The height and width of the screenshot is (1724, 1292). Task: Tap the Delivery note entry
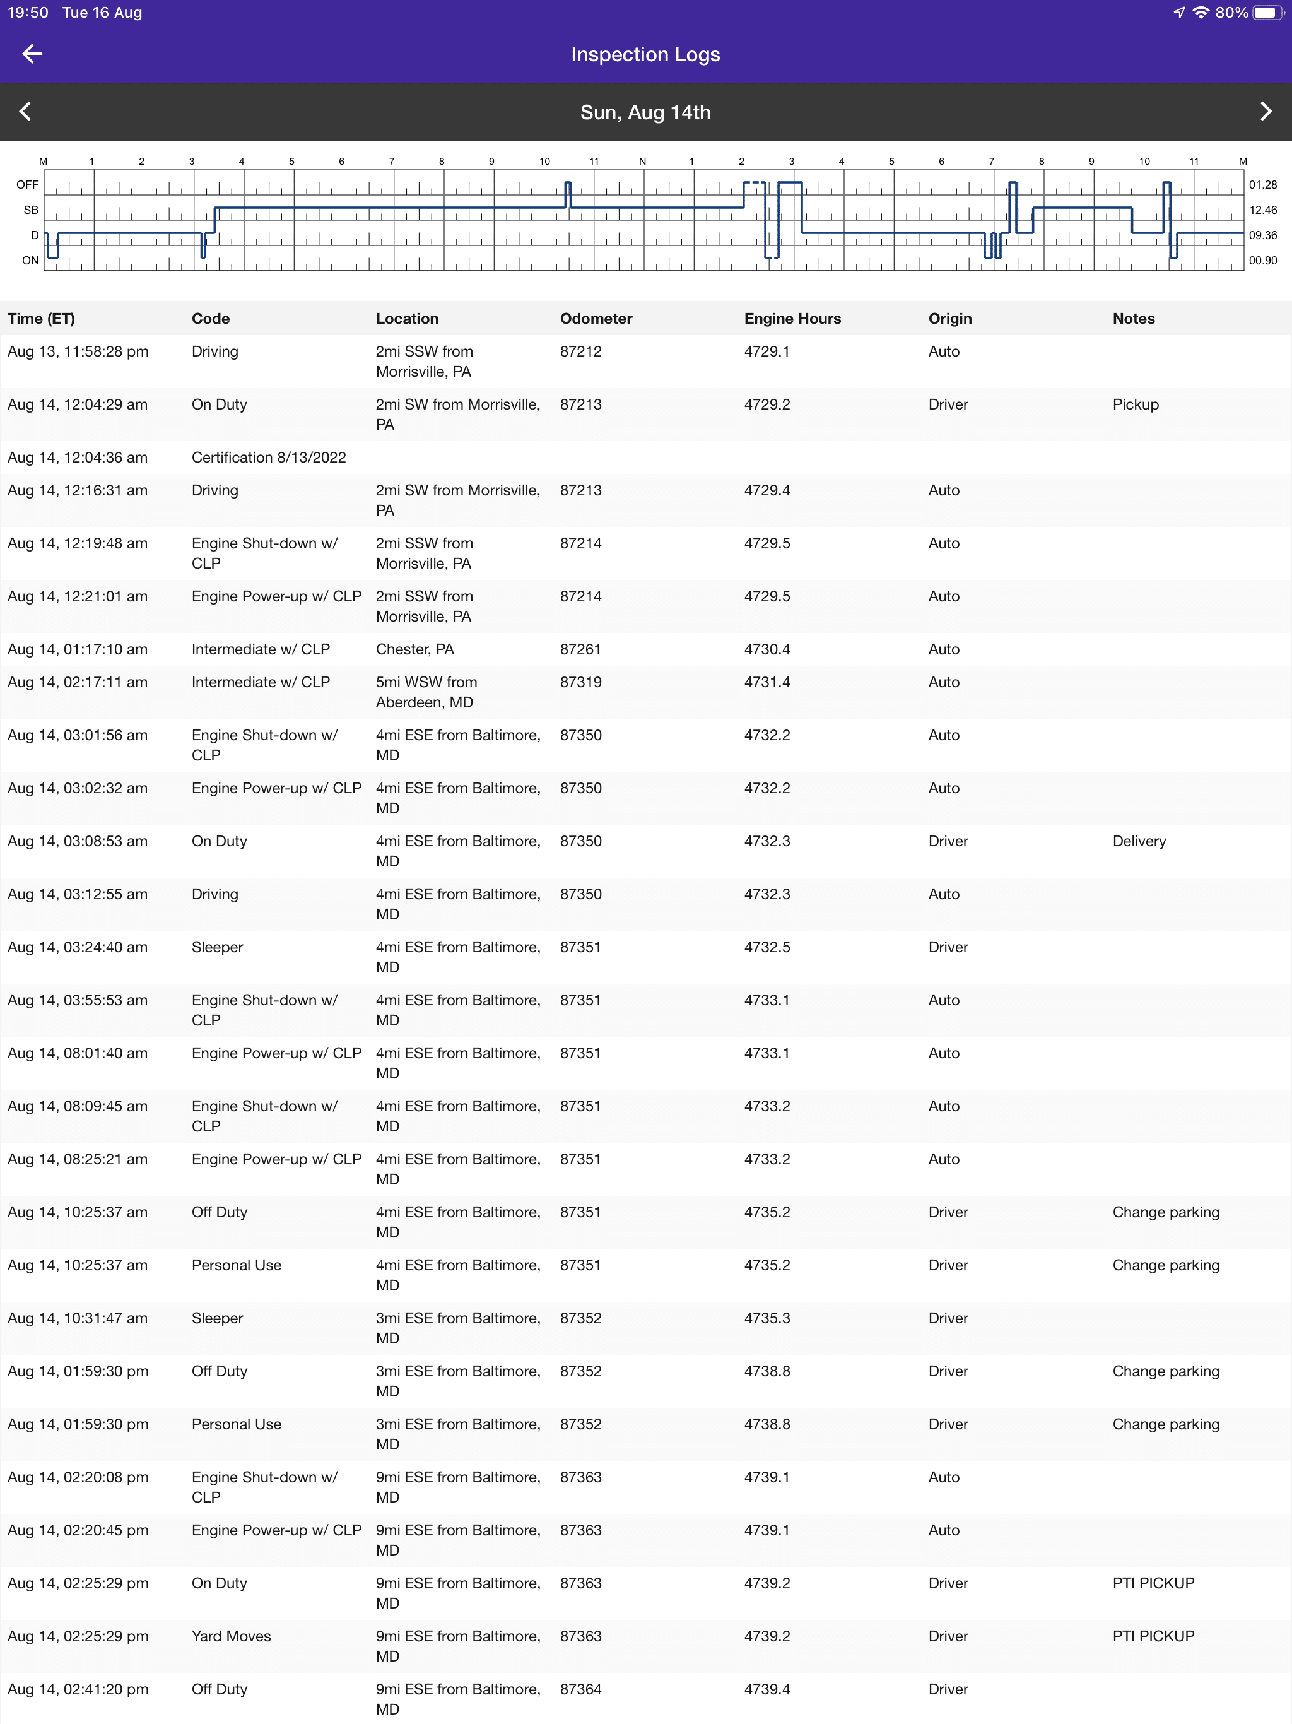point(1139,841)
